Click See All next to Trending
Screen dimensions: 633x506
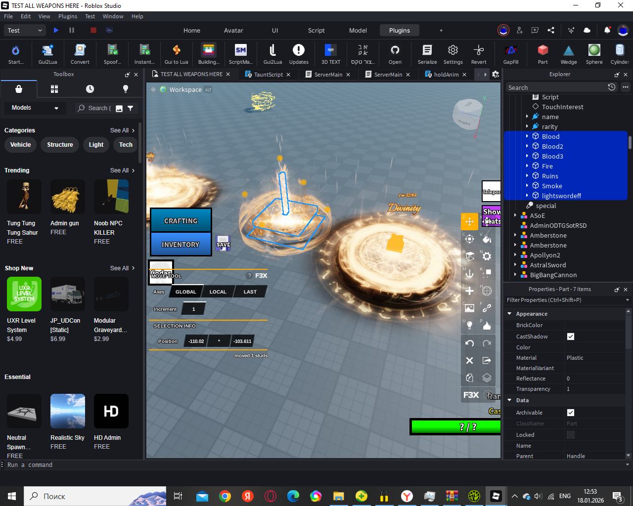point(122,170)
